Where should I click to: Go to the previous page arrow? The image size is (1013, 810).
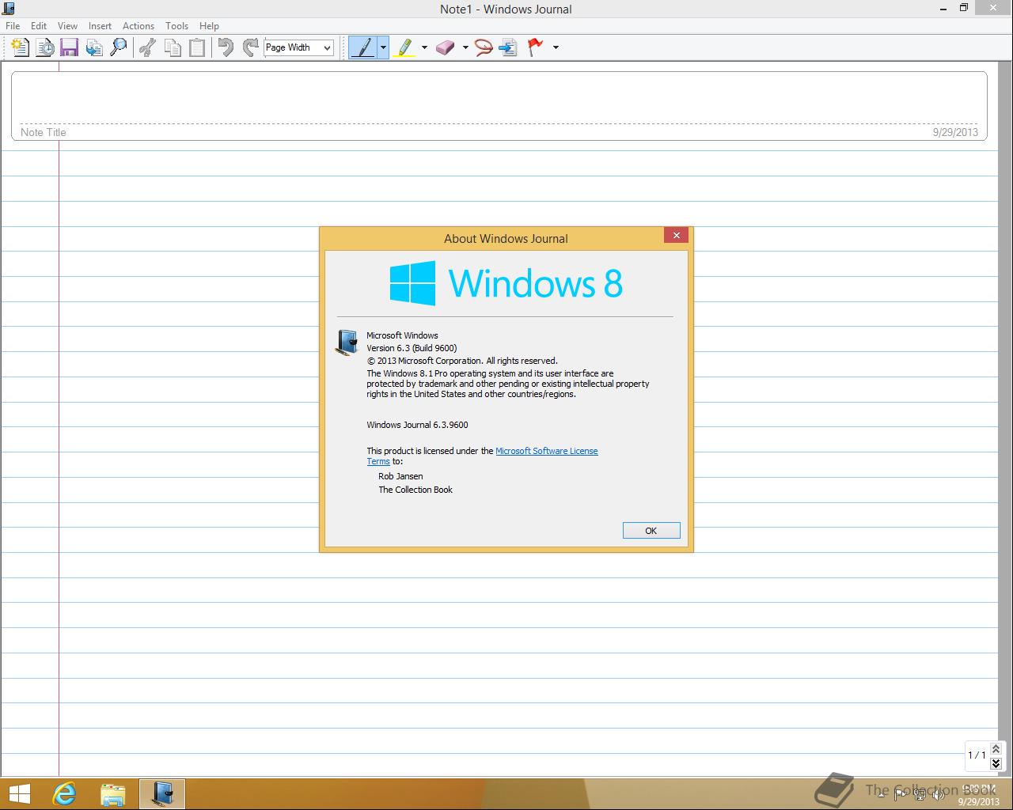(x=996, y=748)
